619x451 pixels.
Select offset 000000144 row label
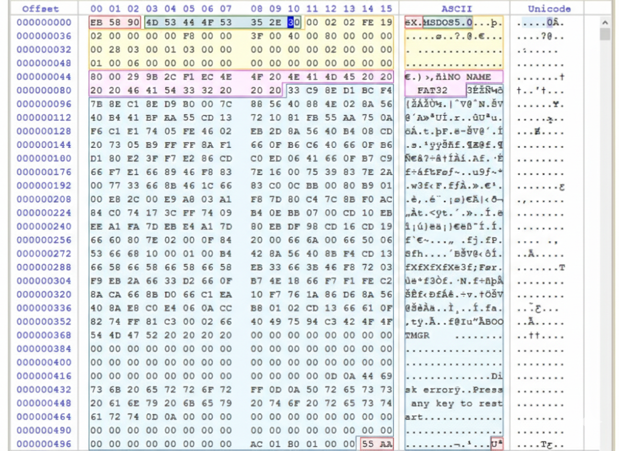44,145
